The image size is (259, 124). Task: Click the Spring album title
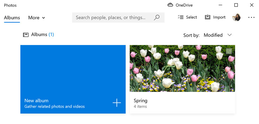point(140,101)
